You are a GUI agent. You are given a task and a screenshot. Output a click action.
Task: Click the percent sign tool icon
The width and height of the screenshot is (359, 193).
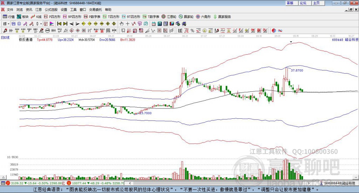point(192,30)
